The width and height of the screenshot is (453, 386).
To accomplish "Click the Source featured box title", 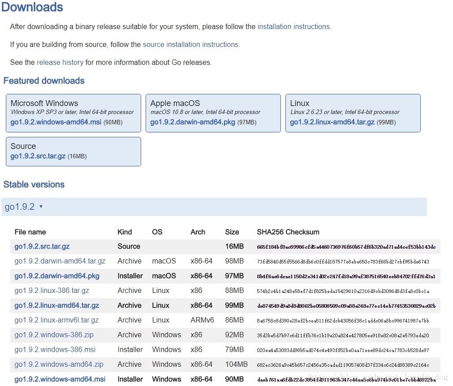I will click(23, 146).
